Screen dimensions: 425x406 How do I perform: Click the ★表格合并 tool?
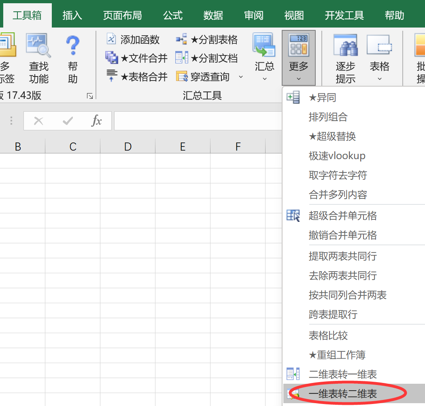137,77
